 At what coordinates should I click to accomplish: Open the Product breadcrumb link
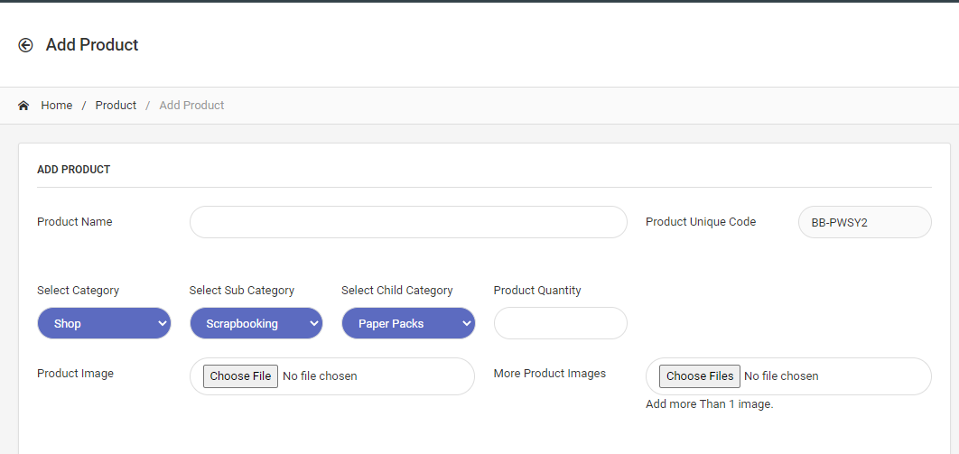pyautogui.click(x=116, y=106)
